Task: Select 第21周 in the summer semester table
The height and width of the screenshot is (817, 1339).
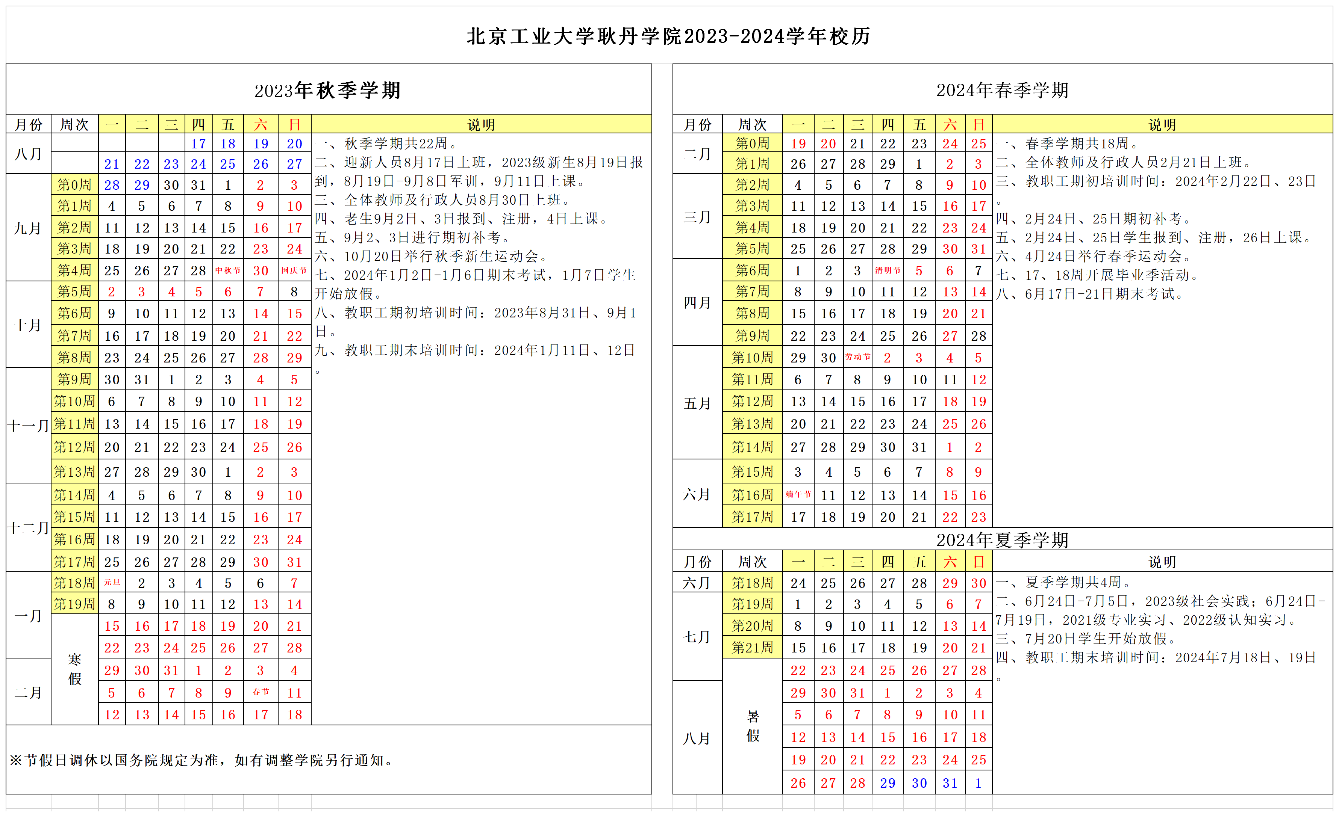Action: pyautogui.click(x=752, y=647)
